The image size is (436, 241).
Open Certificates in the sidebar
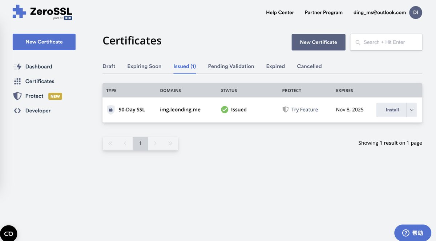click(40, 81)
